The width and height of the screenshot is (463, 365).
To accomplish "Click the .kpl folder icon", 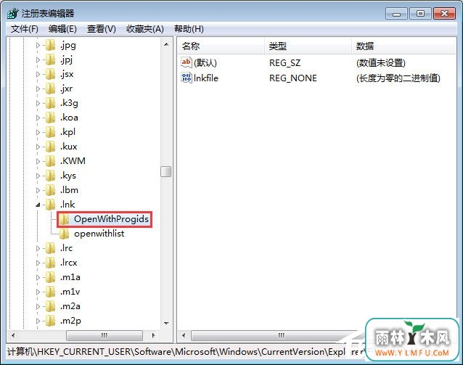I will pyautogui.click(x=50, y=132).
